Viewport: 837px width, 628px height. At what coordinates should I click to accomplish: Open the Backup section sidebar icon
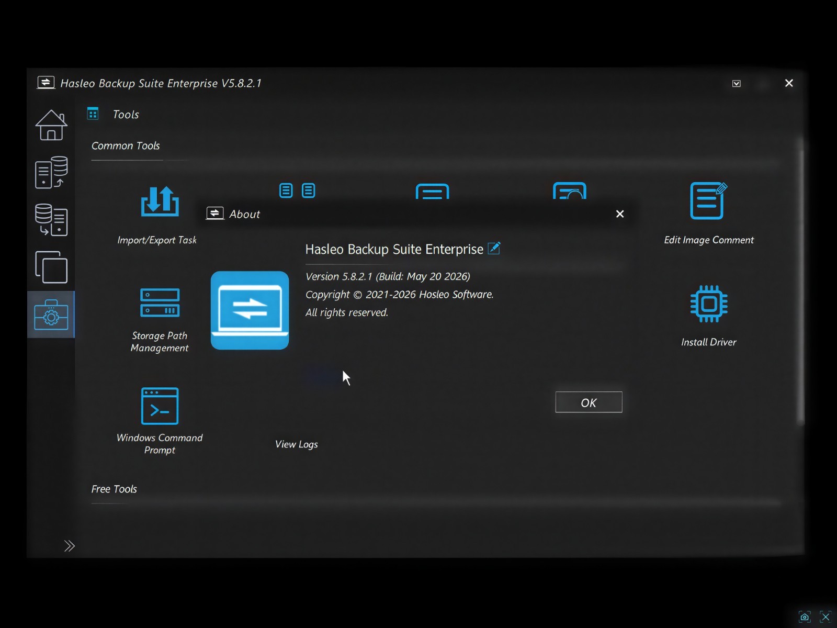tap(51, 172)
